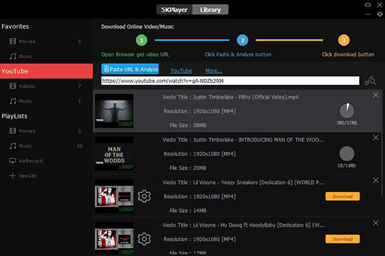Image resolution: width=385 pixels, height=256 pixels.
Task: Remove My Dawg video from list
Action: click(376, 223)
